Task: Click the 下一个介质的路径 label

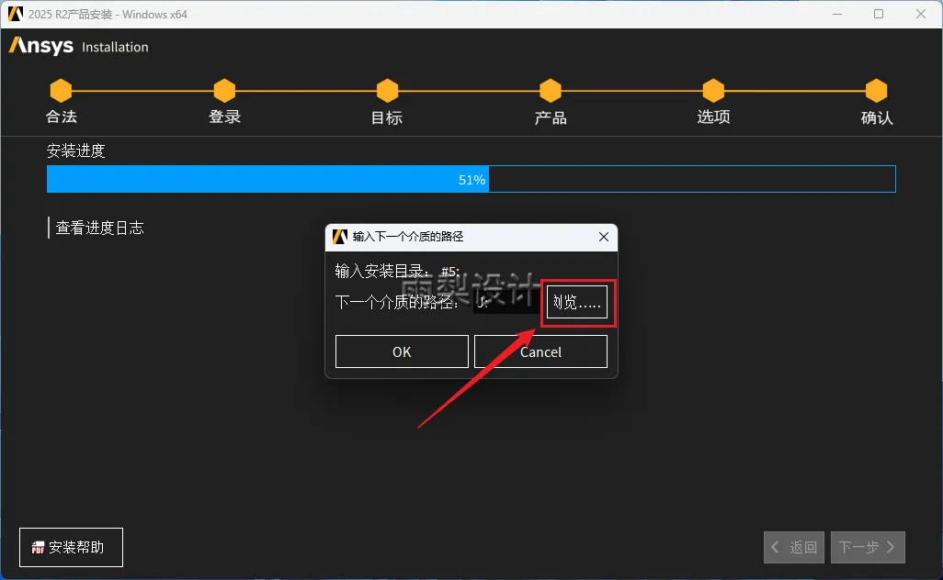Action: click(x=397, y=301)
